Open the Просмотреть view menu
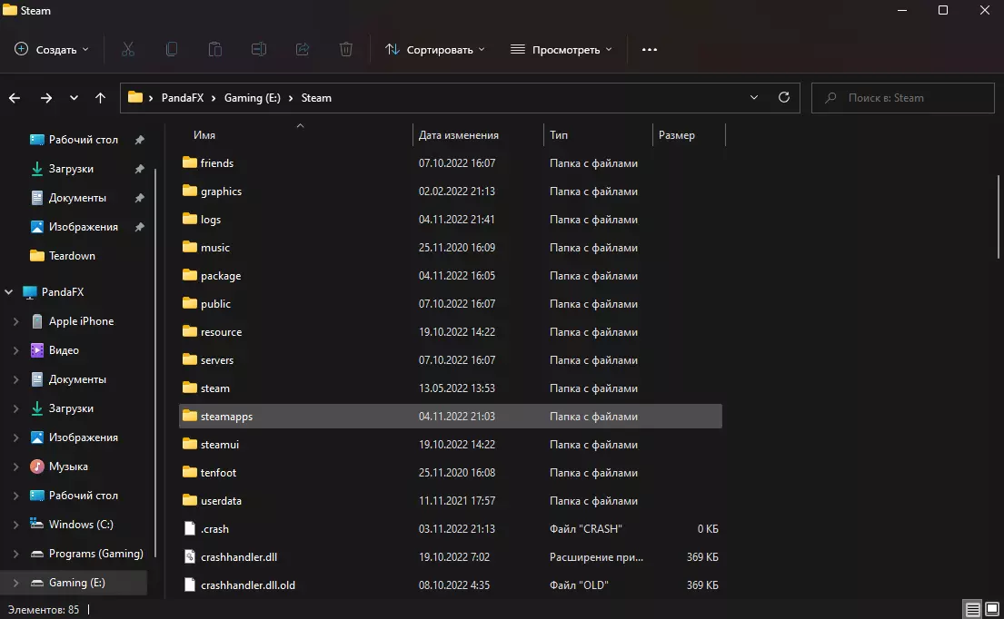The height and width of the screenshot is (619, 1004). pos(561,49)
